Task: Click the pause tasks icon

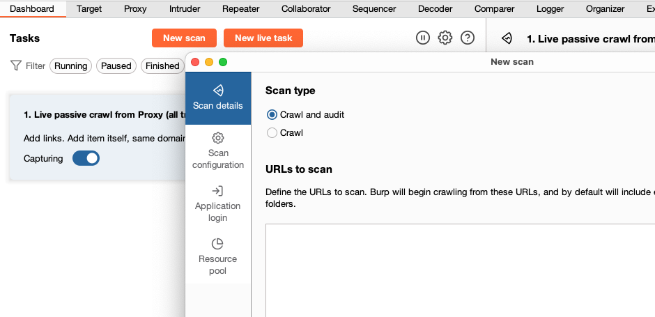Action: pyautogui.click(x=423, y=38)
